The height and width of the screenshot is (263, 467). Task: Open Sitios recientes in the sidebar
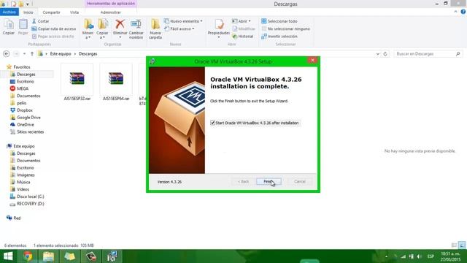tap(30, 131)
